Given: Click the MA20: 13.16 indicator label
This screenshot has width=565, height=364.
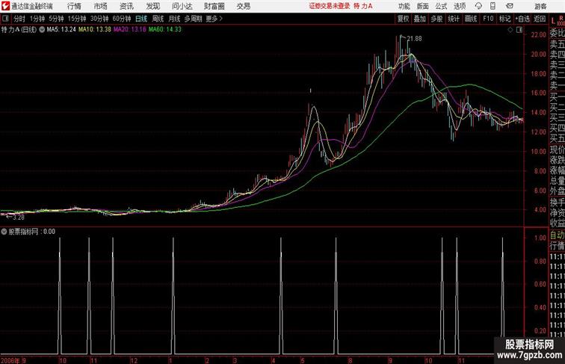Looking at the screenshot, I should 130,30.
